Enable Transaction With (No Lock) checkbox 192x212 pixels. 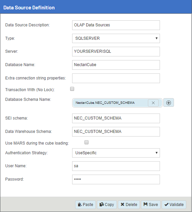click(72, 89)
